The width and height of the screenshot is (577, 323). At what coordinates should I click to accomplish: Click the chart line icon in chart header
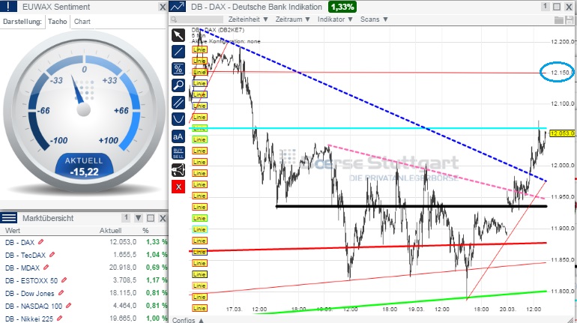(178, 7)
